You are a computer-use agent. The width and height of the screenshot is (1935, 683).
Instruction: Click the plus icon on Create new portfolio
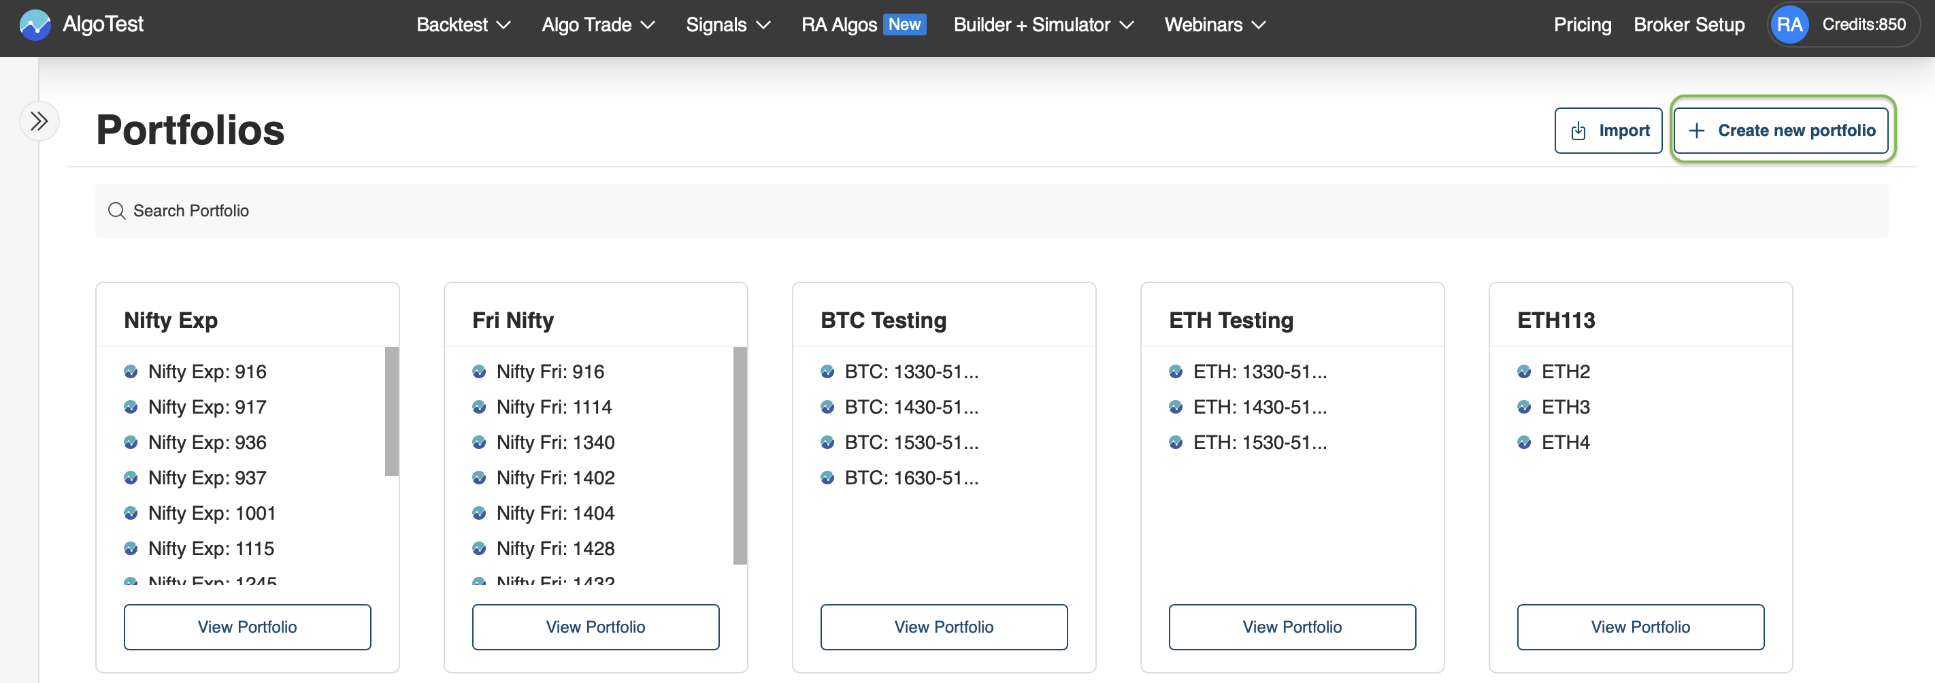coord(1697,130)
